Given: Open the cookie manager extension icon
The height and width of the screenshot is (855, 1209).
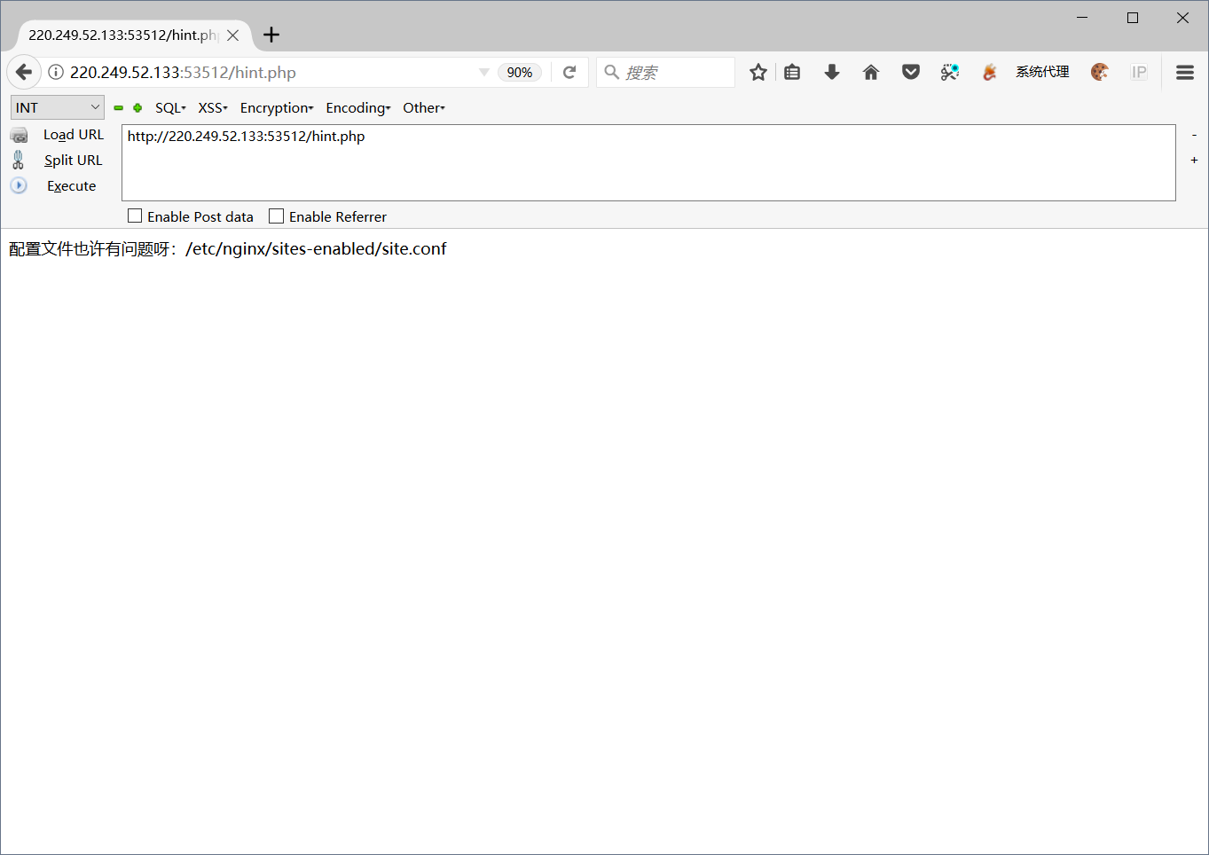Looking at the screenshot, I should click(x=1100, y=72).
